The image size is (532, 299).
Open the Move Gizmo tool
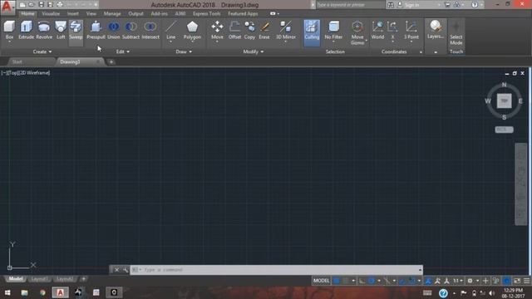tap(357, 33)
